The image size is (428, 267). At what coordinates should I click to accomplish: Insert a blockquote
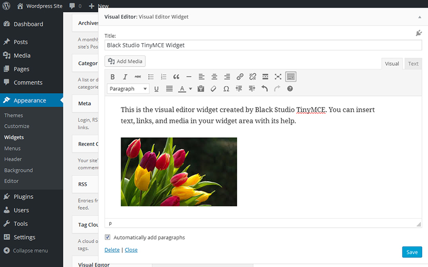click(176, 77)
